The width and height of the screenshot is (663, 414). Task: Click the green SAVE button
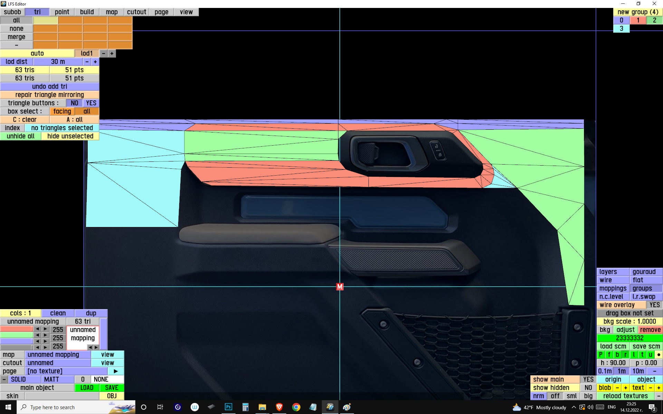click(112, 388)
